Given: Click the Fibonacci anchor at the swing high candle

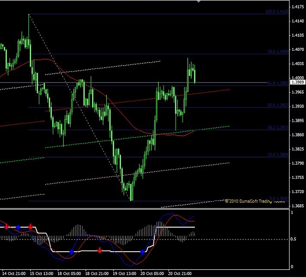Looking at the screenshot, I should 29,14.
